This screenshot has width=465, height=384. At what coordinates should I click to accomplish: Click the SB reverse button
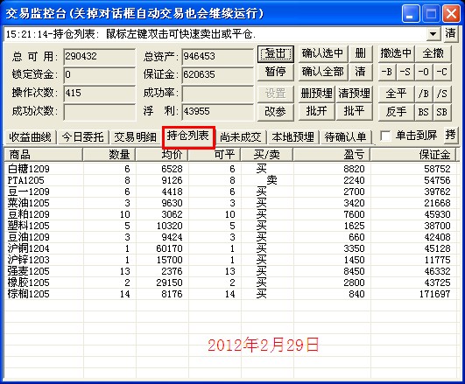(442, 112)
